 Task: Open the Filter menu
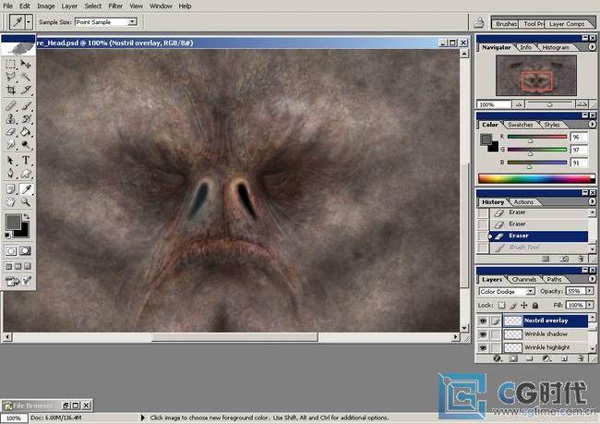[x=115, y=6]
